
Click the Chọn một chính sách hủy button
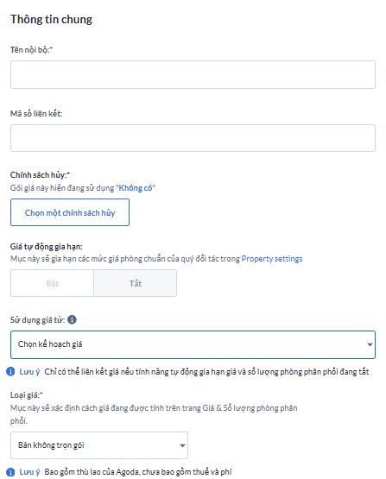click(70, 212)
